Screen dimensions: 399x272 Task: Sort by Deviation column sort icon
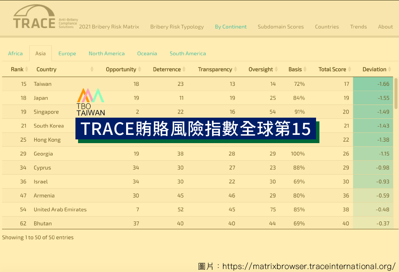click(x=390, y=69)
